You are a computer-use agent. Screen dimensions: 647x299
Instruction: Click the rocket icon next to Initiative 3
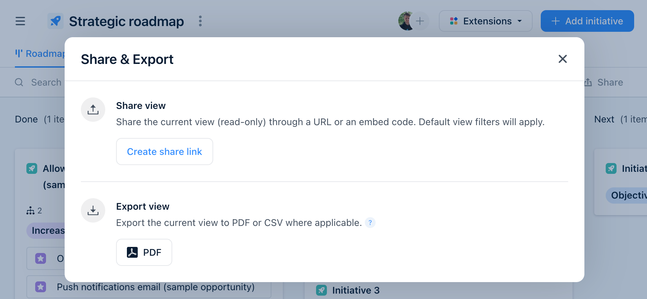[x=321, y=290]
